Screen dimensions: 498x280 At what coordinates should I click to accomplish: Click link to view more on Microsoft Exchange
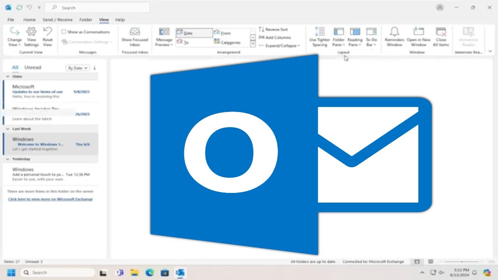tap(51, 199)
